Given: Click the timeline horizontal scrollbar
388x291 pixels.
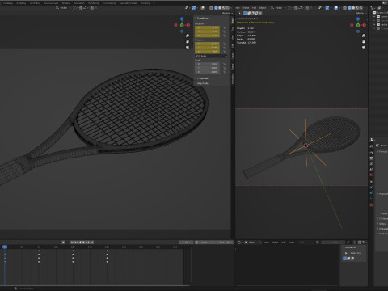Looking at the screenshot, I should (x=95, y=285).
